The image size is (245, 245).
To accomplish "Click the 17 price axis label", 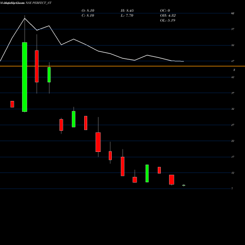I will coord(233,157).
